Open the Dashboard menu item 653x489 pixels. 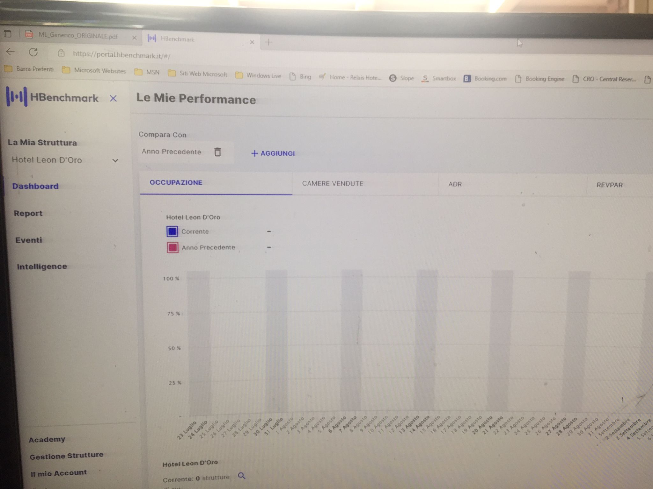click(x=35, y=186)
